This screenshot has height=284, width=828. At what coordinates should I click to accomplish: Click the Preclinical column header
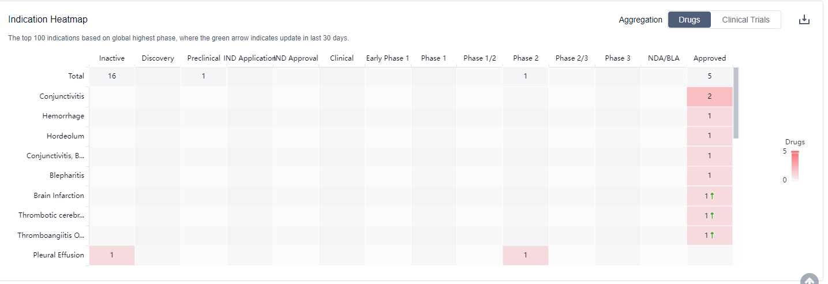[x=204, y=58]
